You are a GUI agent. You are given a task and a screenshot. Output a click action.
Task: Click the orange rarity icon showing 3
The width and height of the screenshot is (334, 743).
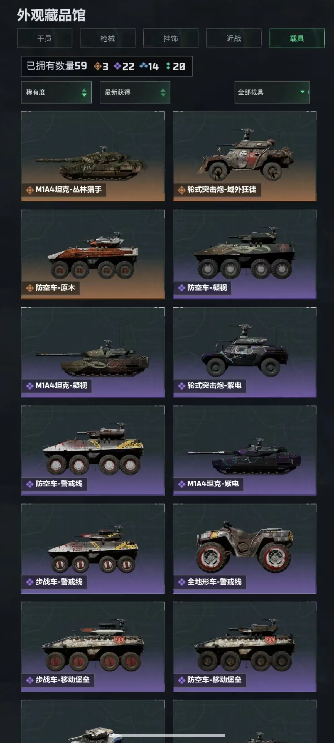point(97,66)
